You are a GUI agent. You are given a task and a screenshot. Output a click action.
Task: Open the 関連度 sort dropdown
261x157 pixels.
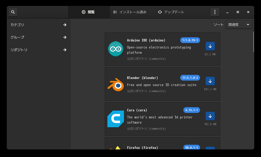[239, 25]
